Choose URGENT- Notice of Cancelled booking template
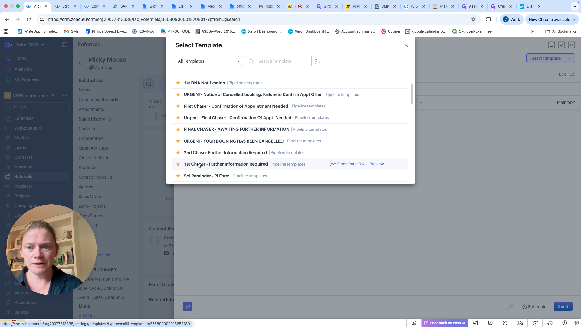Screen dimensions: 581x327 [x=253, y=94]
